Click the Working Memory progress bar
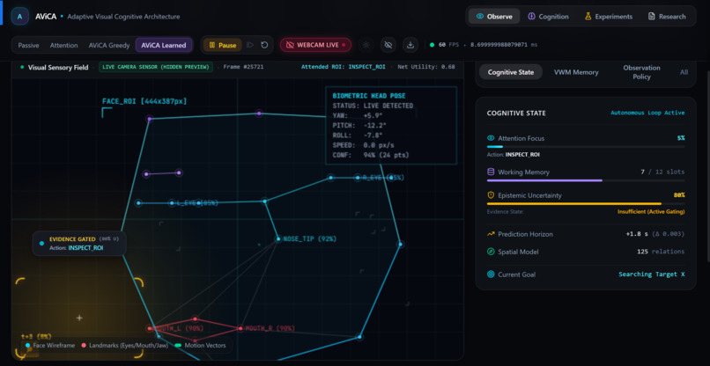The height and width of the screenshot is (366, 710). (586, 180)
